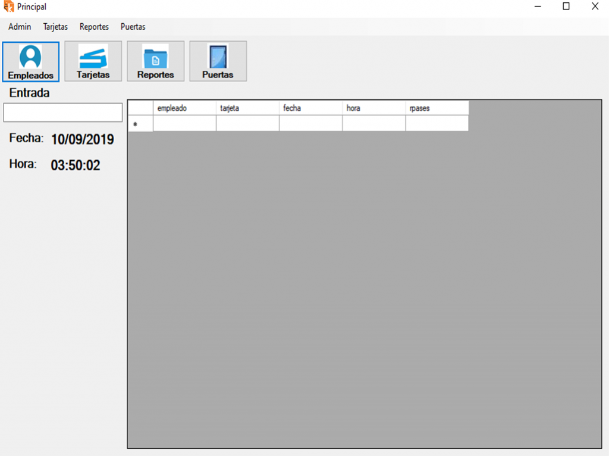
Task: Open the Admin menu
Action: (20, 27)
